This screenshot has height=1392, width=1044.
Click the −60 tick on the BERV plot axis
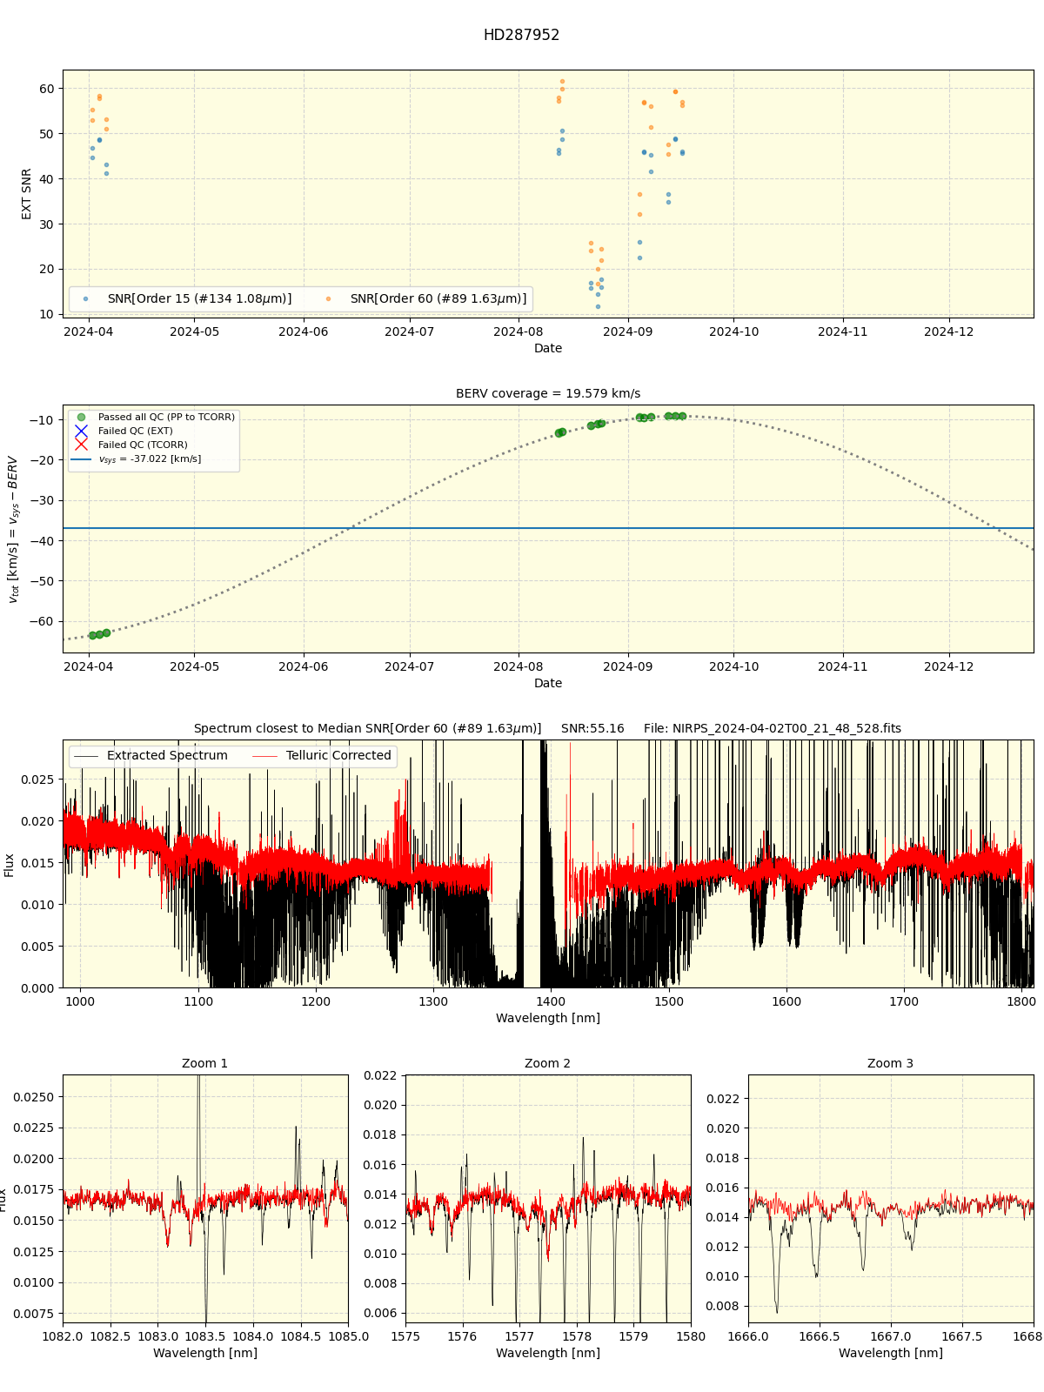coord(42,621)
